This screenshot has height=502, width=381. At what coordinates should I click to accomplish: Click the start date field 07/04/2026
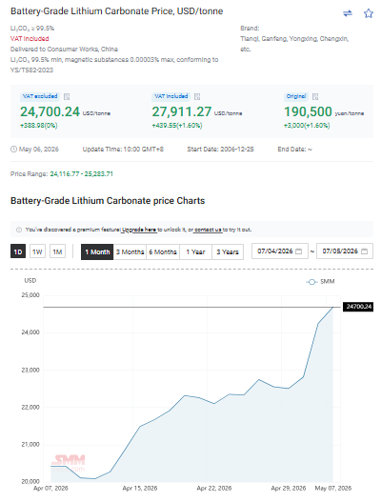(x=280, y=251)
